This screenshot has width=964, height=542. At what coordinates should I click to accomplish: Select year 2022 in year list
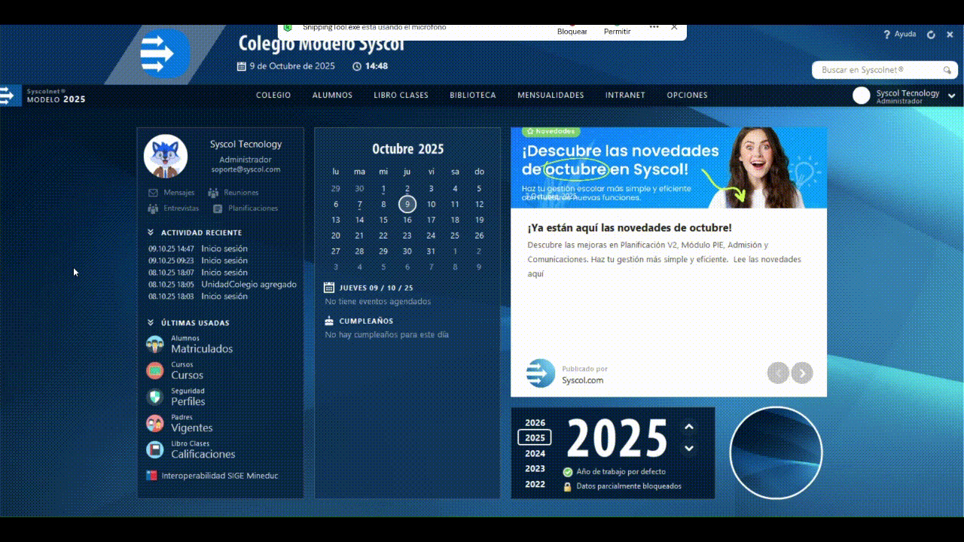535,484
